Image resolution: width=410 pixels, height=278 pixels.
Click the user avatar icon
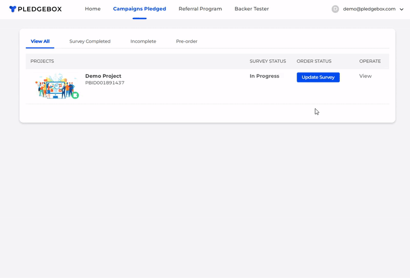(335, 9)
